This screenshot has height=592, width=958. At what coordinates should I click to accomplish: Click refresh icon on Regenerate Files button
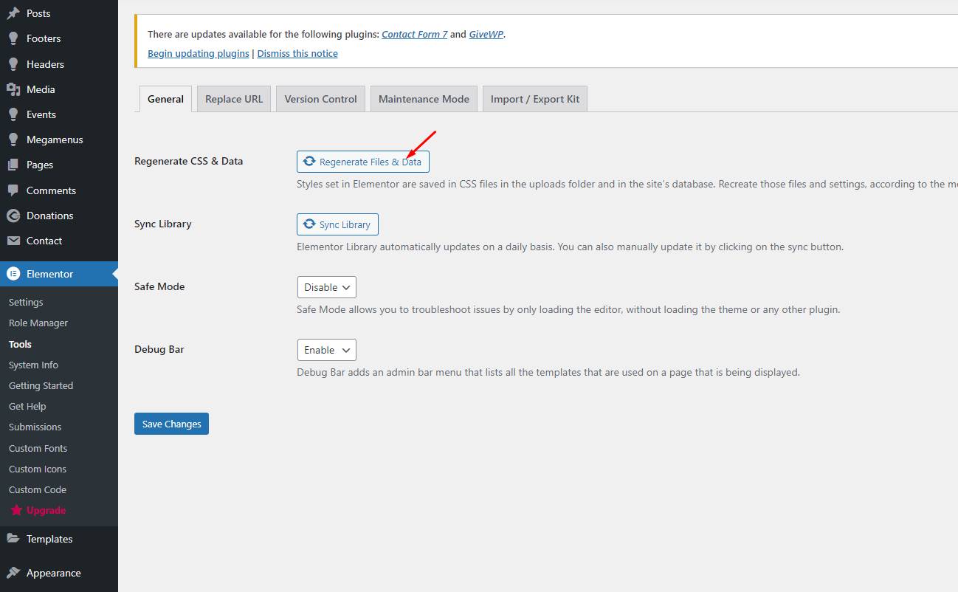(x=309, y=162)
